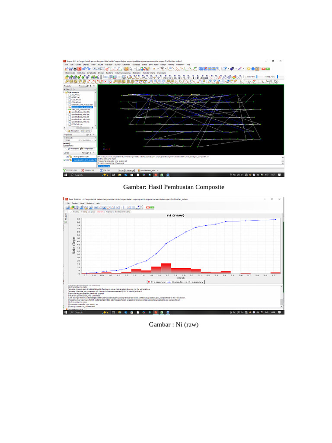
Task: Select COLLAR.csv in the Navigator tree
Action: 76,100
